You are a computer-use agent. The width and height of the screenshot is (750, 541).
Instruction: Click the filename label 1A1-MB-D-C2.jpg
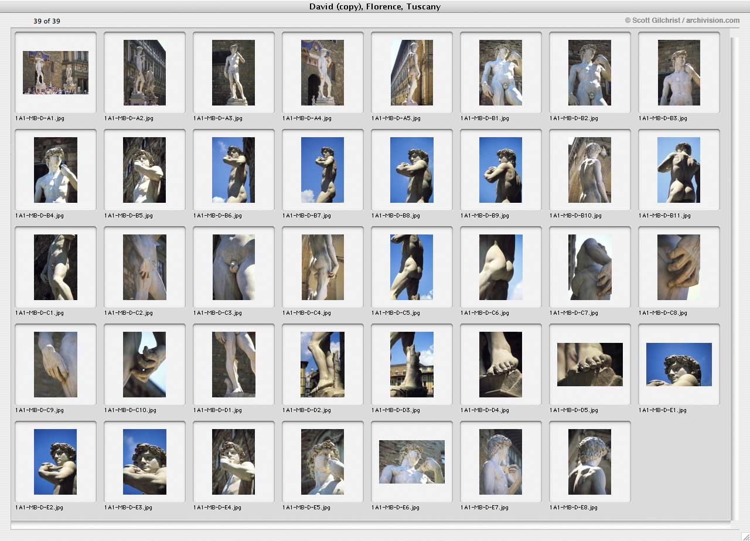click(128, 313)
